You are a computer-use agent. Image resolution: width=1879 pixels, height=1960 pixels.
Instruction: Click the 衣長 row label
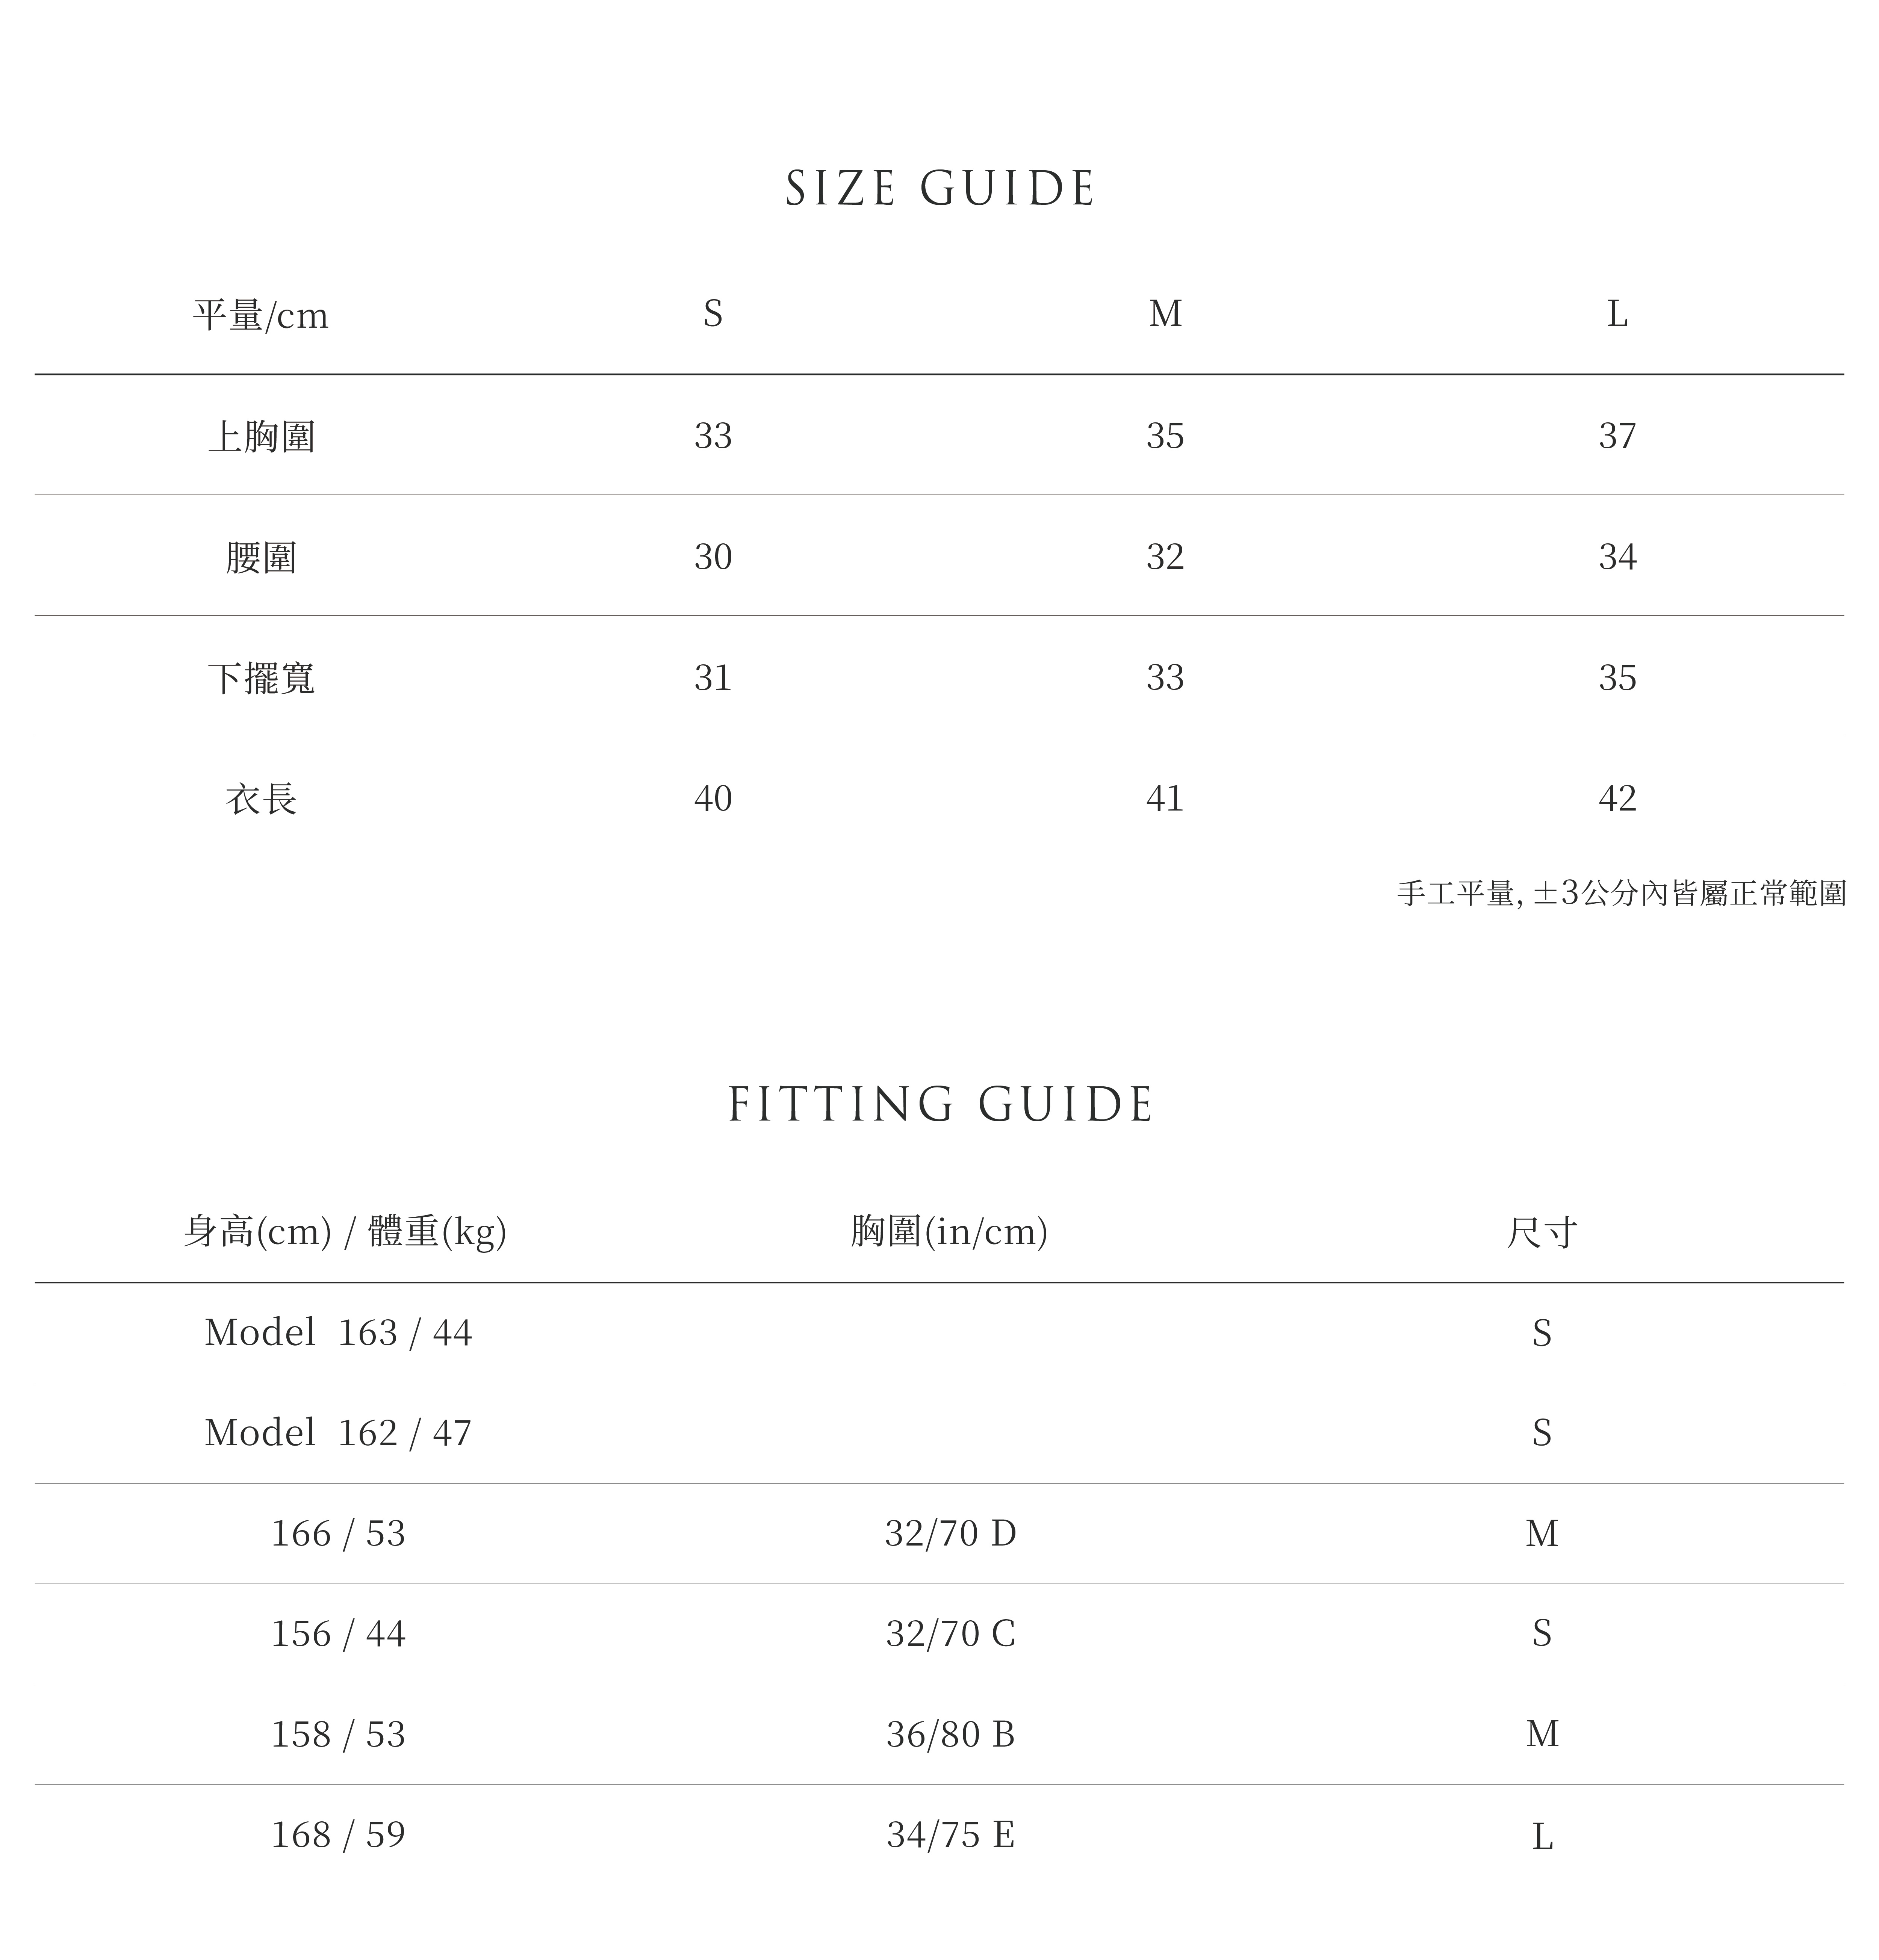[261, 799]
